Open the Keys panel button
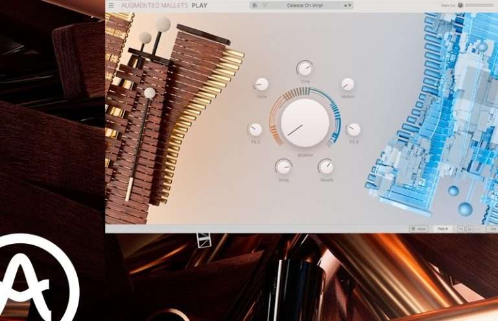This screenshot has height=321, width=498. point(418,229)
